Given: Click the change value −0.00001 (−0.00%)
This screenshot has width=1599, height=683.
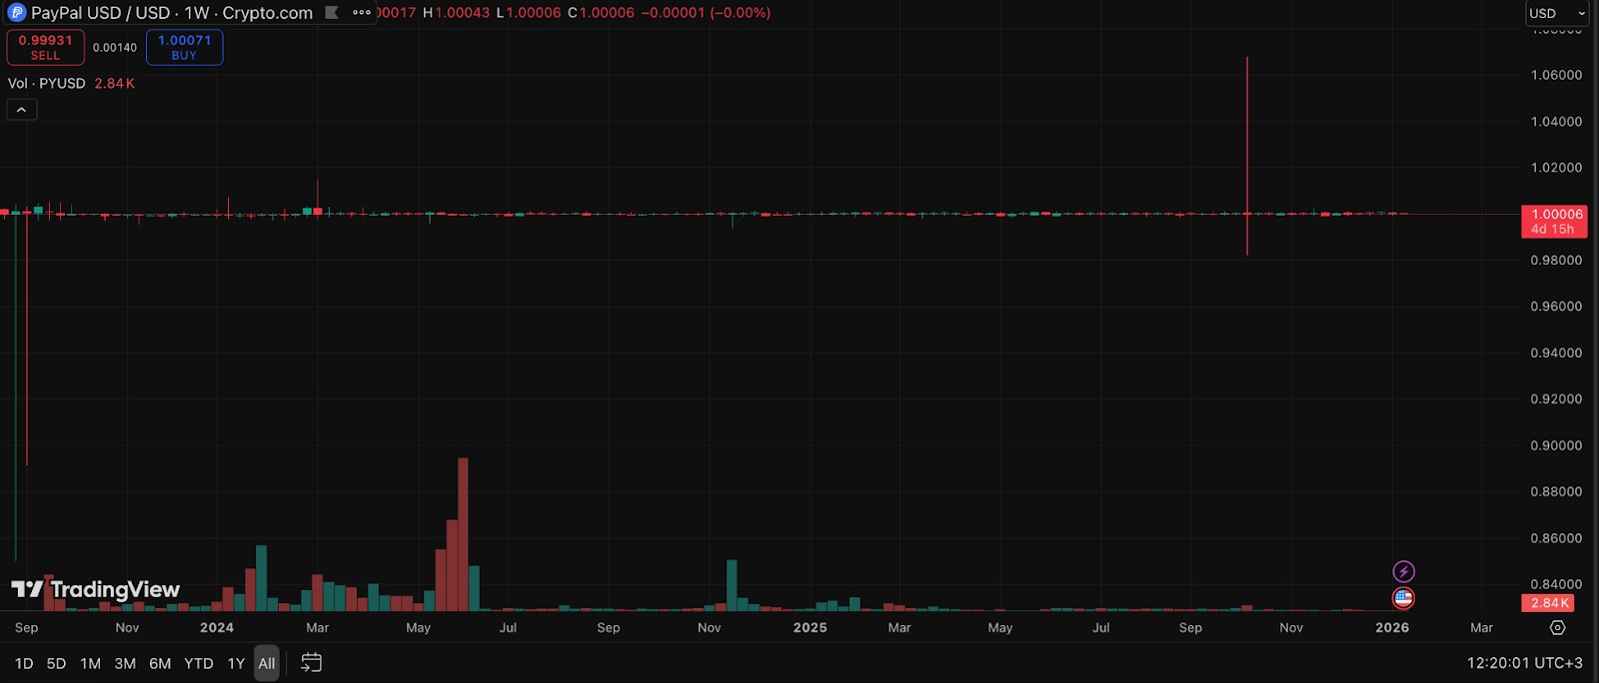Looking at the screenshot, I should click(x=706, y=13).
